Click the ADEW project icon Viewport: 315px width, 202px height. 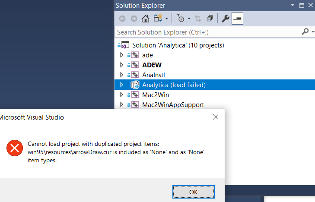pos(135,65)
